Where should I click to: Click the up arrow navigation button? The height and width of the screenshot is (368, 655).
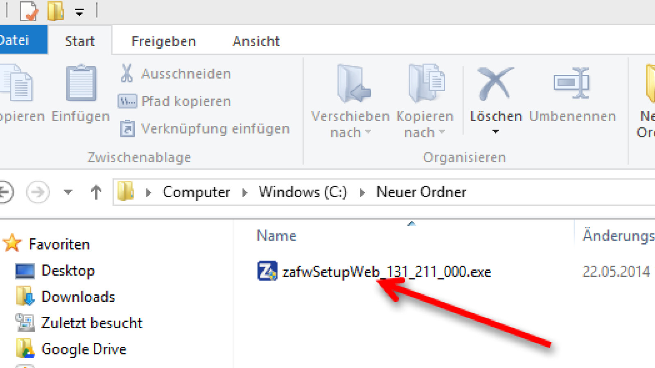[x=96, y=192]
